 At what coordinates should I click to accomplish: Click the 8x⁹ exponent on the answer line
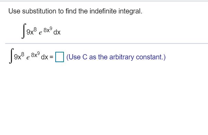pos(36,54)
